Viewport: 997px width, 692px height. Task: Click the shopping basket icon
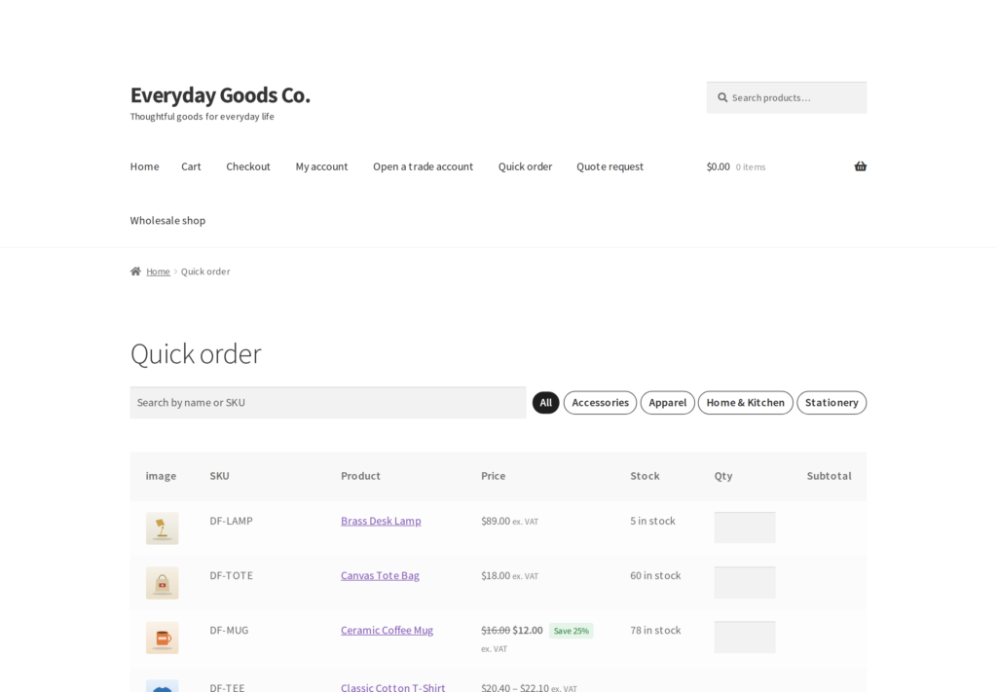860,166
